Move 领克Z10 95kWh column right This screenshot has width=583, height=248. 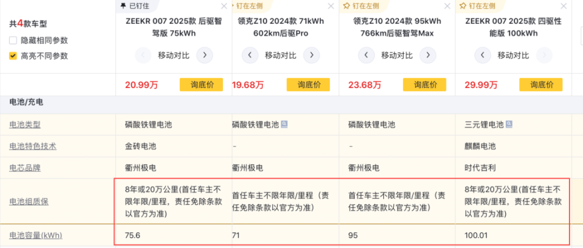pyautogui.click(x=428, y=55)
